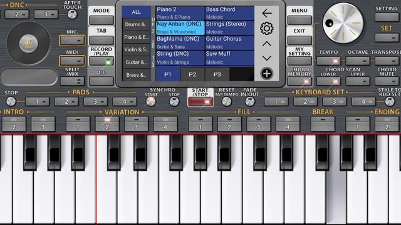Click Fill 3 button
401x225 pixels.
[258, 124]
